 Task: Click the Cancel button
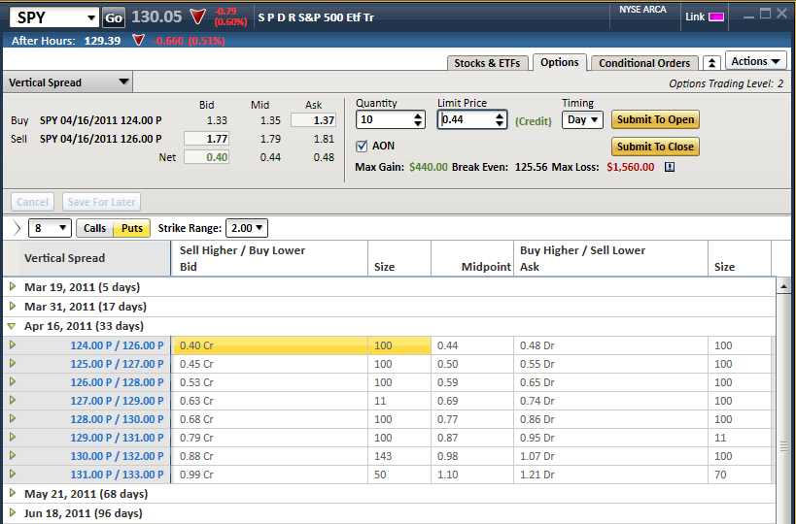point(32,202)
